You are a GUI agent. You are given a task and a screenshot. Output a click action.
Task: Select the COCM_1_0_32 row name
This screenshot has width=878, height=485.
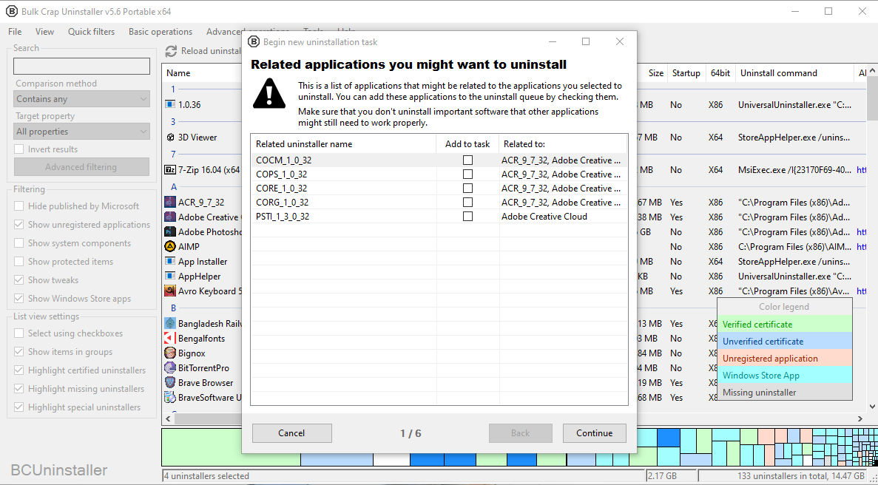click(284, 160)
